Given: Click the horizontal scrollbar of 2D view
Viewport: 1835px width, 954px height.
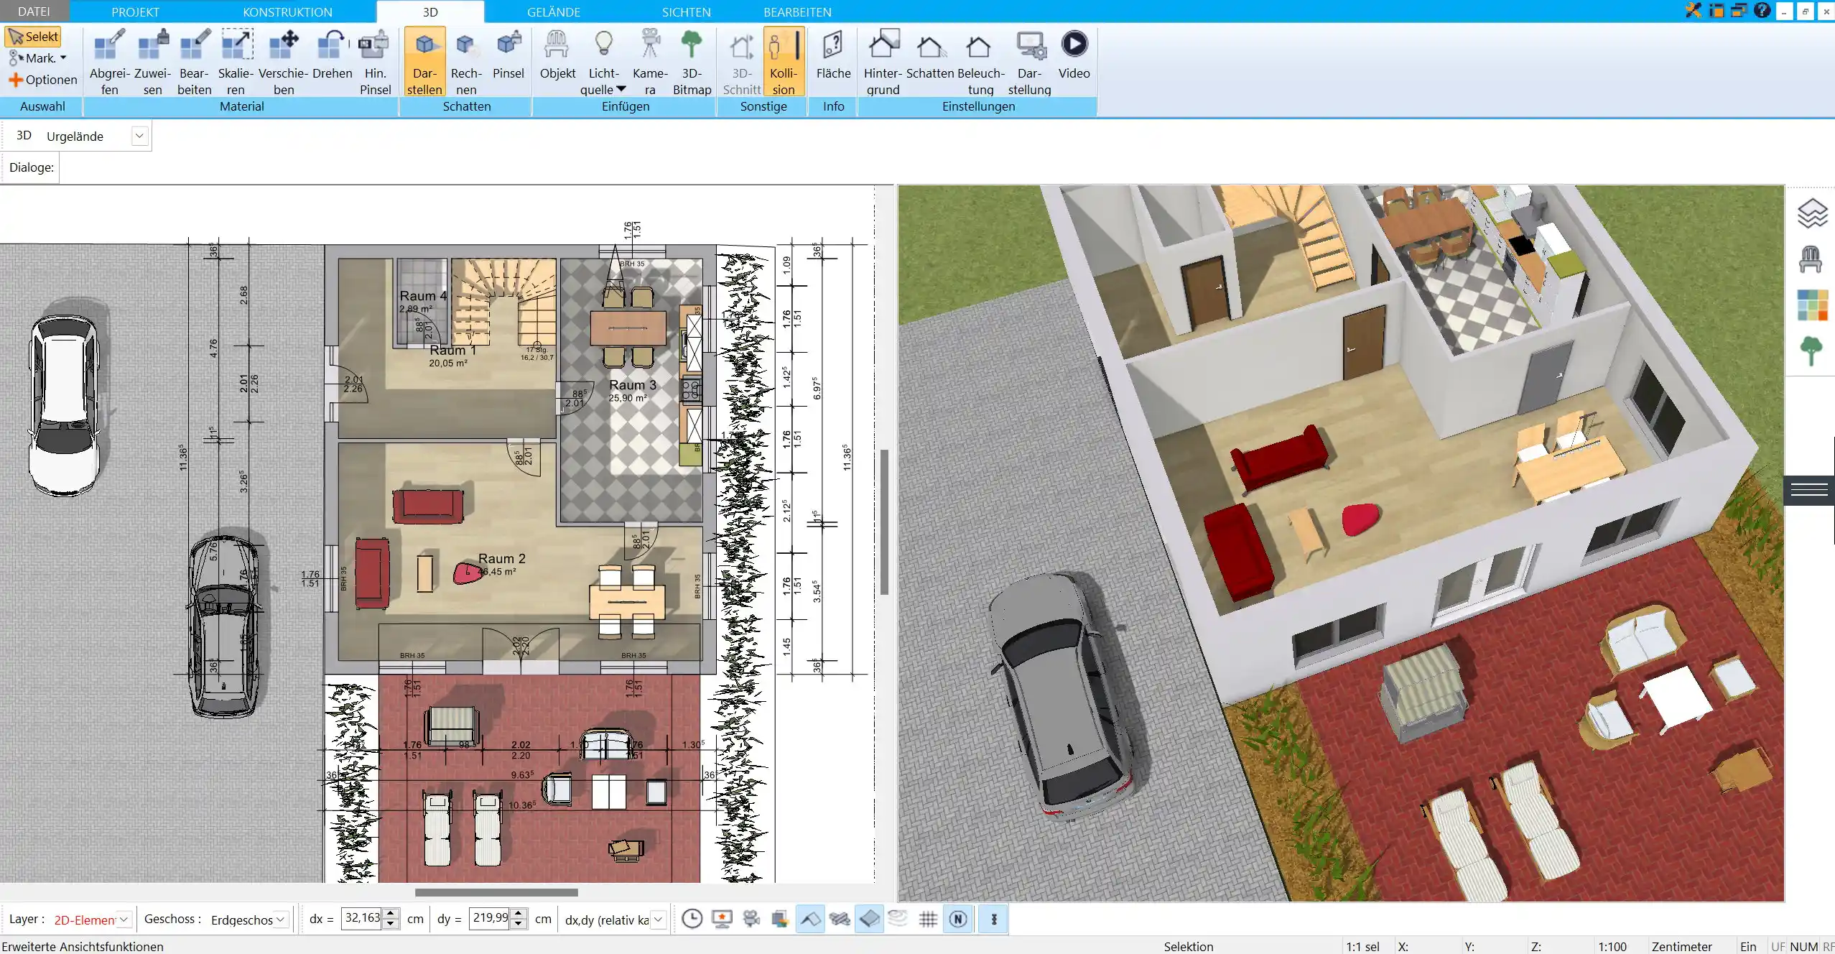Looking at the screenshot, I should click(496, 892).
